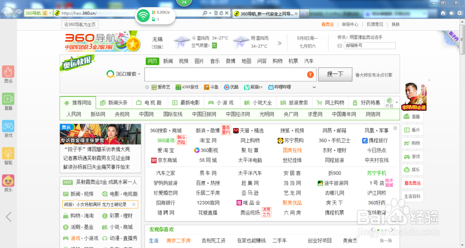Click the 邮箱帐号 input field
The image size is (465, 248).
[370, 46]
